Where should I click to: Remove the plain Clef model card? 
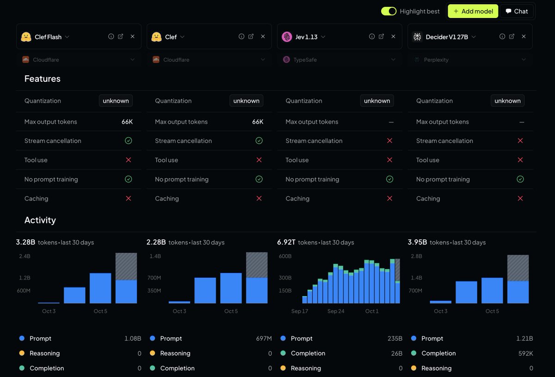tap(263, 36)
